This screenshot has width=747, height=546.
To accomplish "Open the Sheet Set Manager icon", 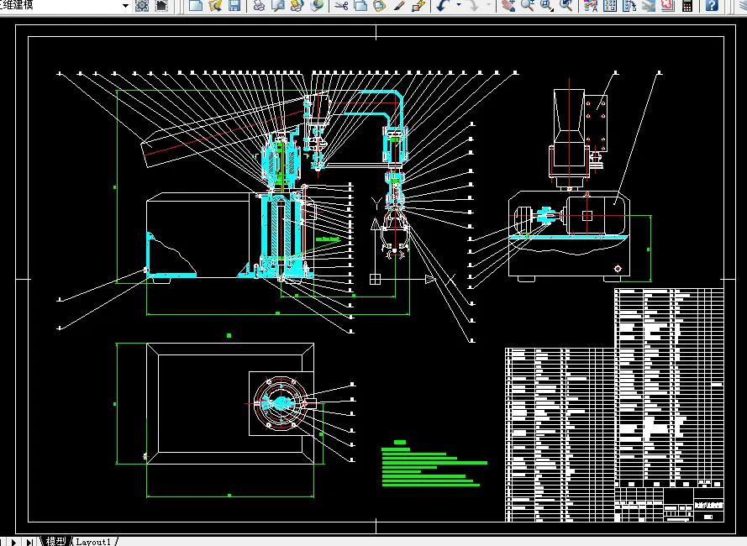I will tap(649, 6).
